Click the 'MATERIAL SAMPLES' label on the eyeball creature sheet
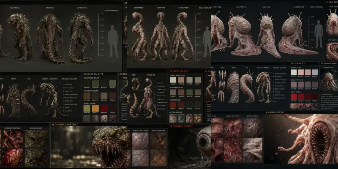The height and width of the screenshot is (169, 338). [x=176, y=112]
